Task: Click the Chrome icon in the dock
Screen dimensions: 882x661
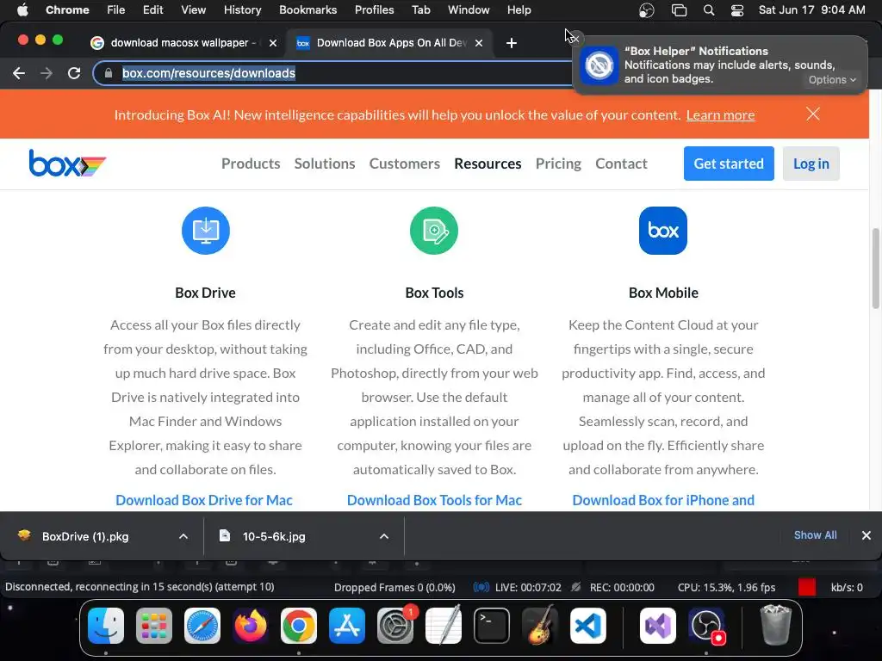Action: pyautogui.click(x=299, y=626)
